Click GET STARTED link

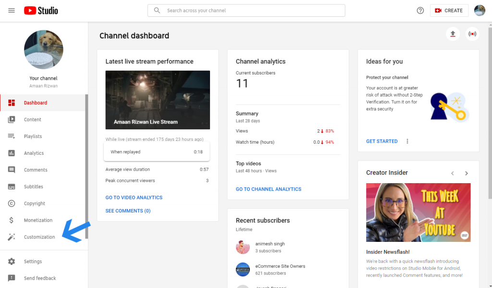click(x=382, y=141)
